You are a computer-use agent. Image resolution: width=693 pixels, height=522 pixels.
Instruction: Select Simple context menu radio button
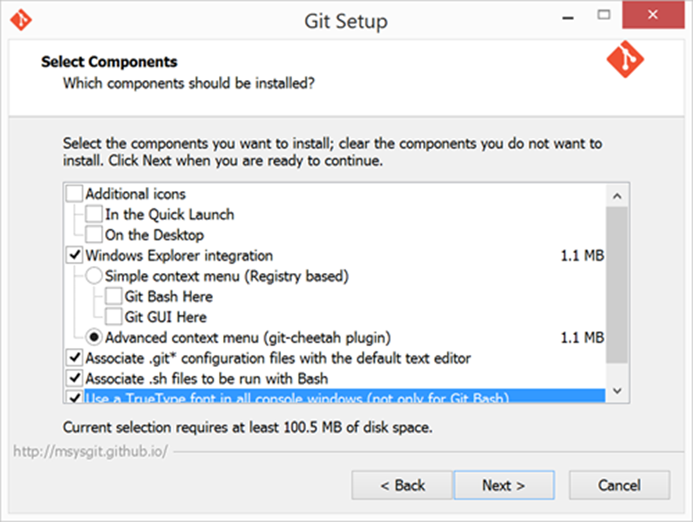(x=94, y=276)
